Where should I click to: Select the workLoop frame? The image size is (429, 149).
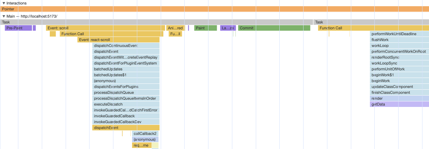point(399,46)
